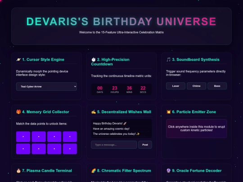Viewport: 243px width, 182px height.
Task: Focus the Type a message input field
Action: click(114, 145)
